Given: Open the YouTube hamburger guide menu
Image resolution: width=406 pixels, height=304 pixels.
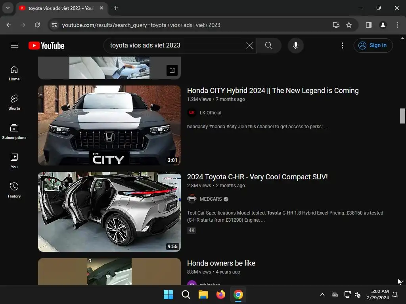Looking at the screenshot, I should [x=14, y=46].
